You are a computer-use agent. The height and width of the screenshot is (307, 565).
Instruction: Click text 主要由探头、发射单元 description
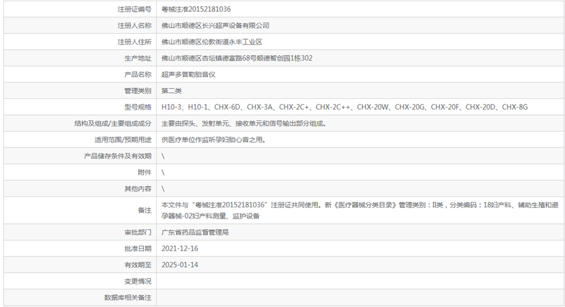244,124
